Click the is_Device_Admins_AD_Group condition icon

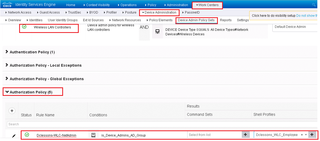(93, 135)
